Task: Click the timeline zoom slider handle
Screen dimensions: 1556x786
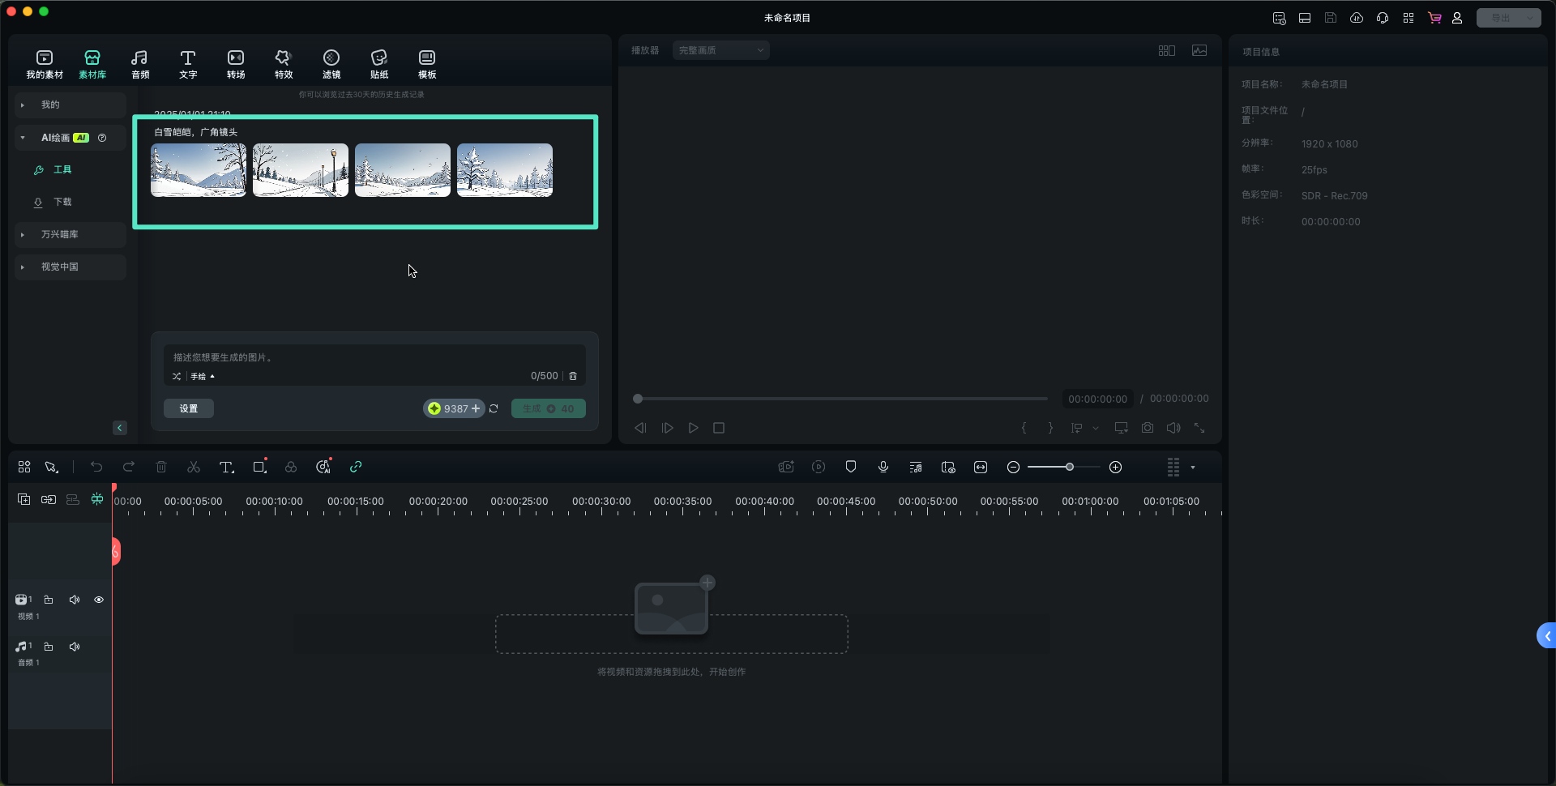Action: pyautogui.click(x=1069, y=468)
